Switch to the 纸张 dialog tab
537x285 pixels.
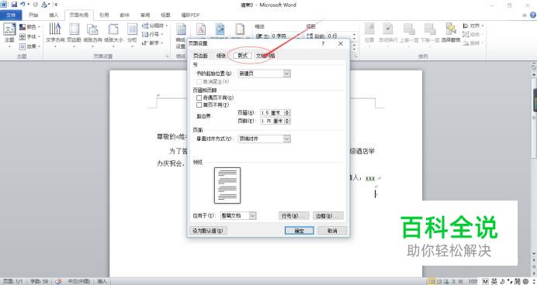[221, 56]
